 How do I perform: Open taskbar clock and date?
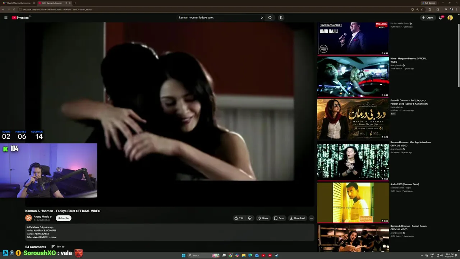point(450,255)
